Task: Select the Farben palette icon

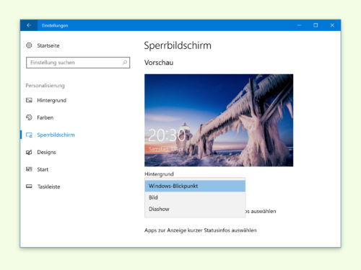Action: 29,117
